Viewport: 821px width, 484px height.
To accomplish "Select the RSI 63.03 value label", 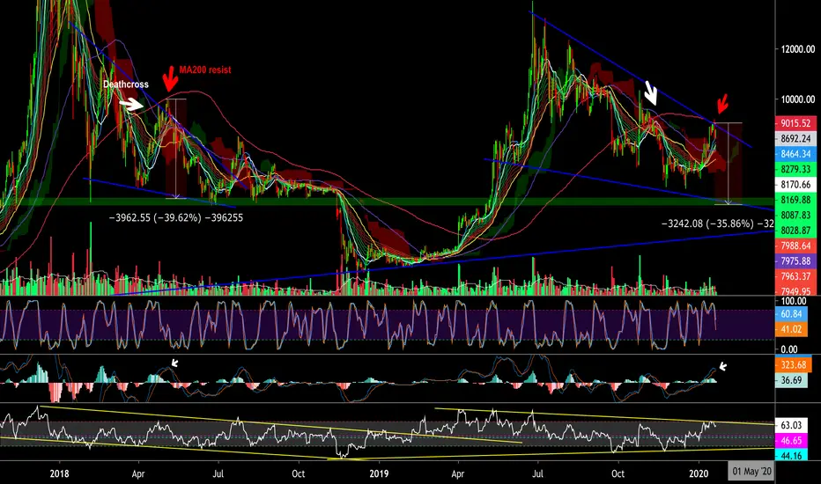I will tap(791, 425).
